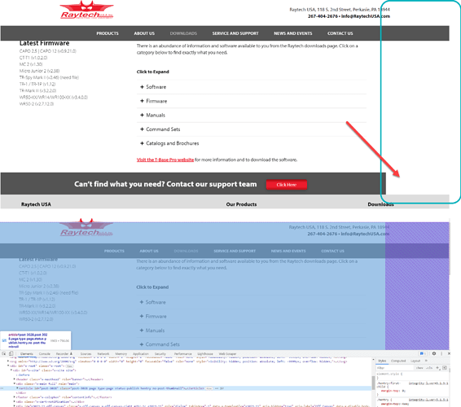Open the Computed tab in styles pane
The width and height of the screenshot is (461, 407).
coord(398,361)
